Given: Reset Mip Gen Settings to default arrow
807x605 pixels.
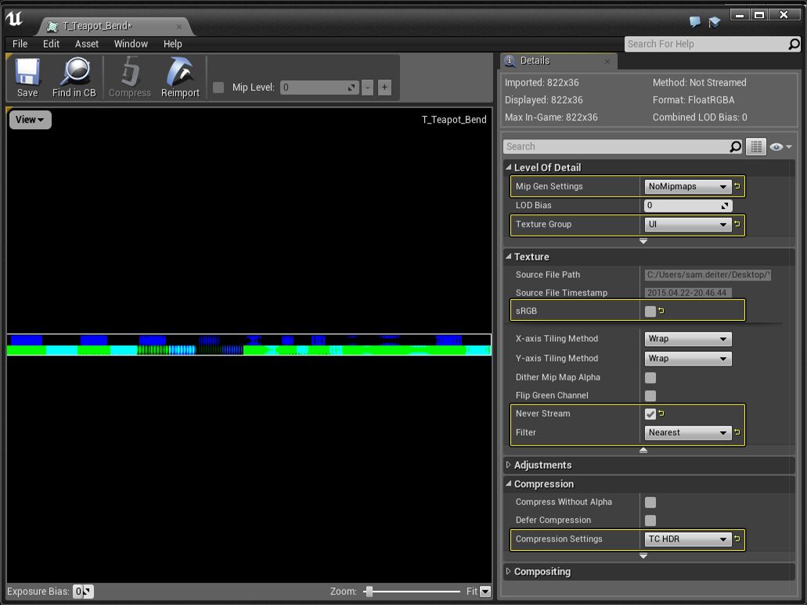Looking at the screenshot, I should point(737,187).
